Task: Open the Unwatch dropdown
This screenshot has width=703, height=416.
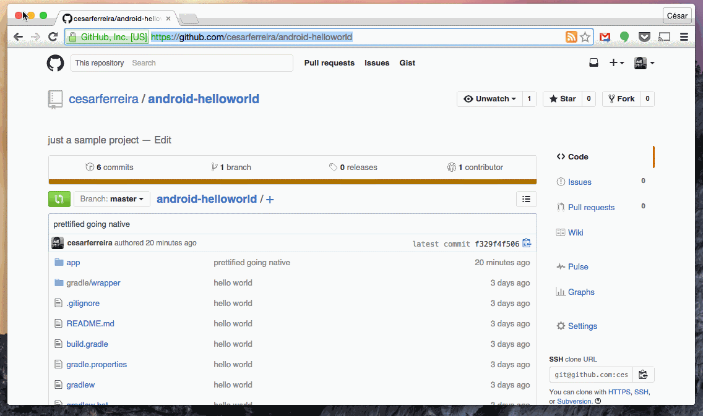Action: pyautogui.click(x=490, y=99)
